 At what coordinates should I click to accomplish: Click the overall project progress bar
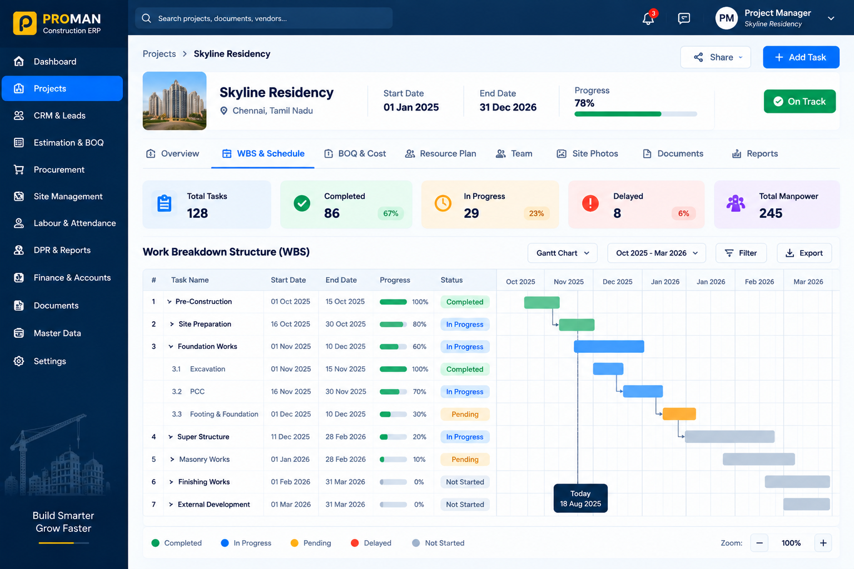coord(635,114)
